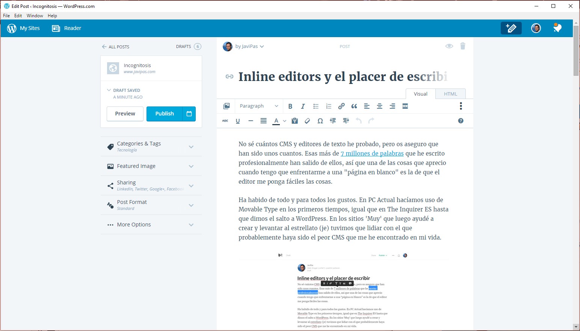Open the Edit menu
Screen dimensions: 580x331
tap(18, 16)
